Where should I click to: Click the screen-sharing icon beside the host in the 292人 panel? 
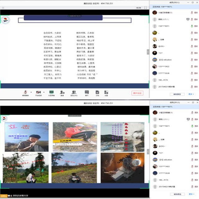coord(188,19)
